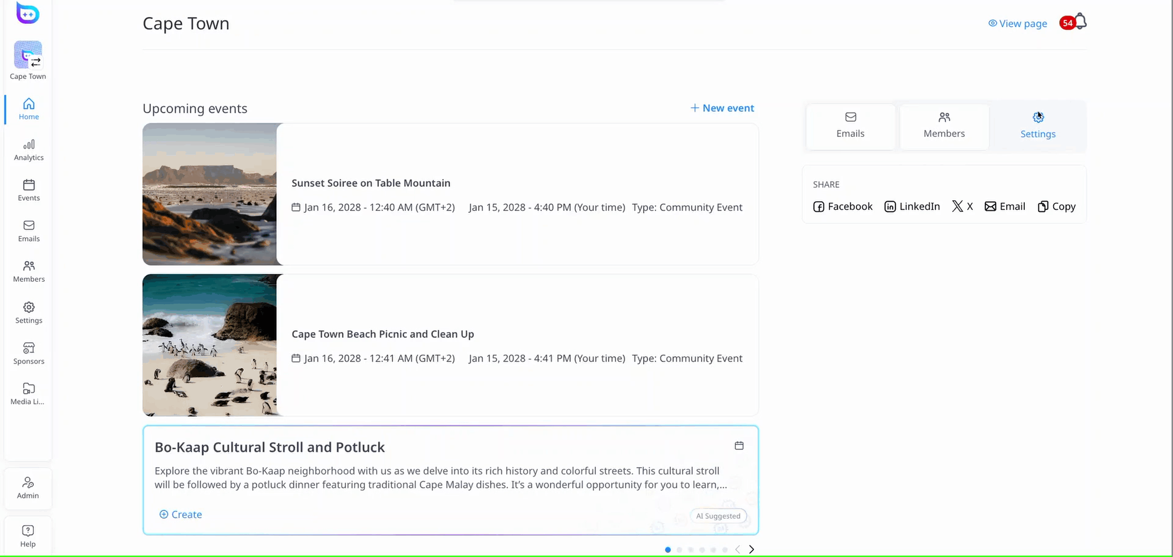The width and height of the screenshot is (1173, 557).
Task: Click Table Mountain event thumbnail
Action: coord(210,194)
